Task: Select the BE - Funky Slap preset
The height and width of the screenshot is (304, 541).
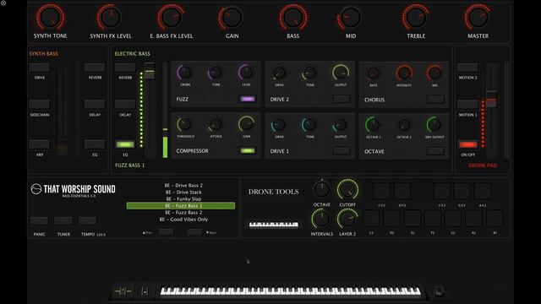Action: point(183,199)
